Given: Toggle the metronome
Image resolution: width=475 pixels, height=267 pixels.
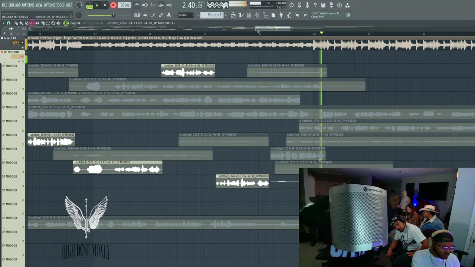Looking at the screenshot, I should point(137,5).
